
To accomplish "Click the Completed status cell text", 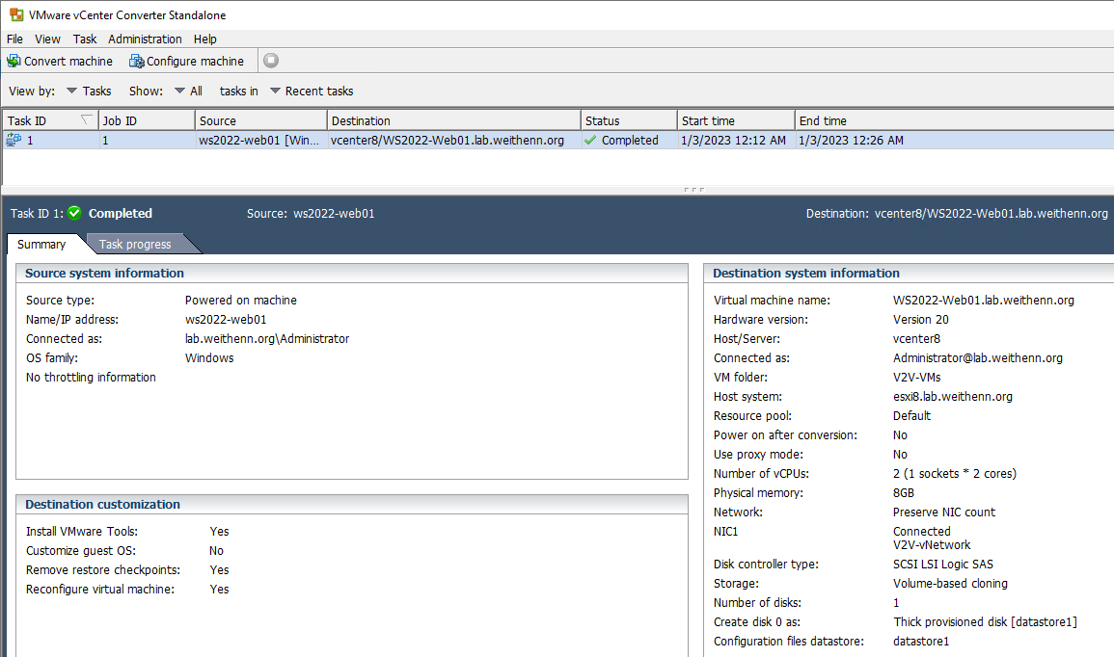I will tap(630, 140).
